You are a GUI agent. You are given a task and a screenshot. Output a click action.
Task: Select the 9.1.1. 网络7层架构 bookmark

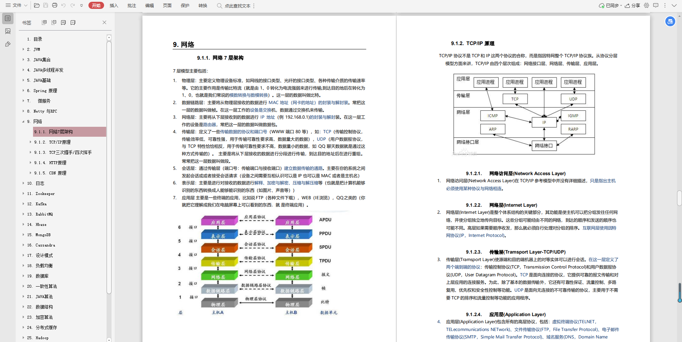[70, 132]
